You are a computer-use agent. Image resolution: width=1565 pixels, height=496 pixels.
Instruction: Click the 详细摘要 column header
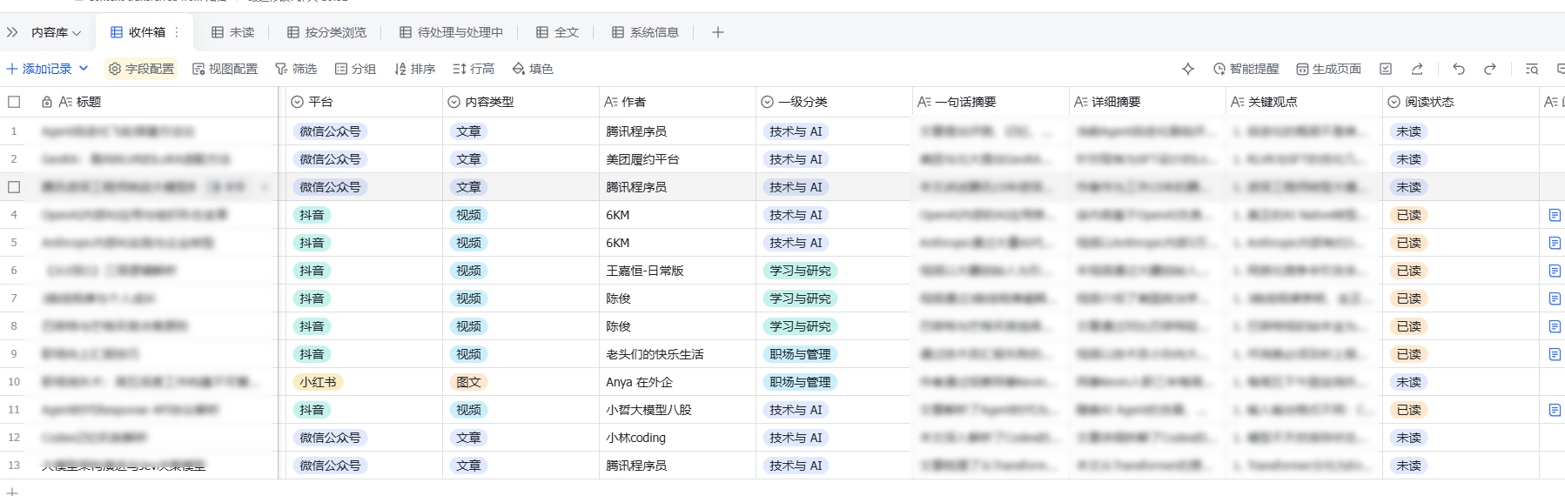point(1147,102)
